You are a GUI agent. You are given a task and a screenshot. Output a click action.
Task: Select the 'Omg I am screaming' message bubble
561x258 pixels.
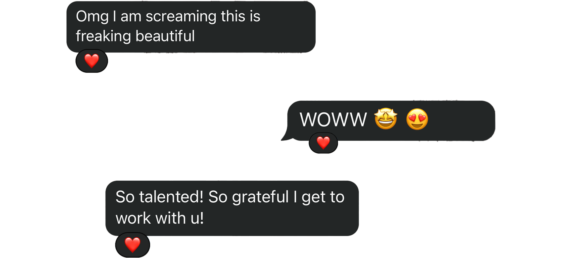point(191,27)
